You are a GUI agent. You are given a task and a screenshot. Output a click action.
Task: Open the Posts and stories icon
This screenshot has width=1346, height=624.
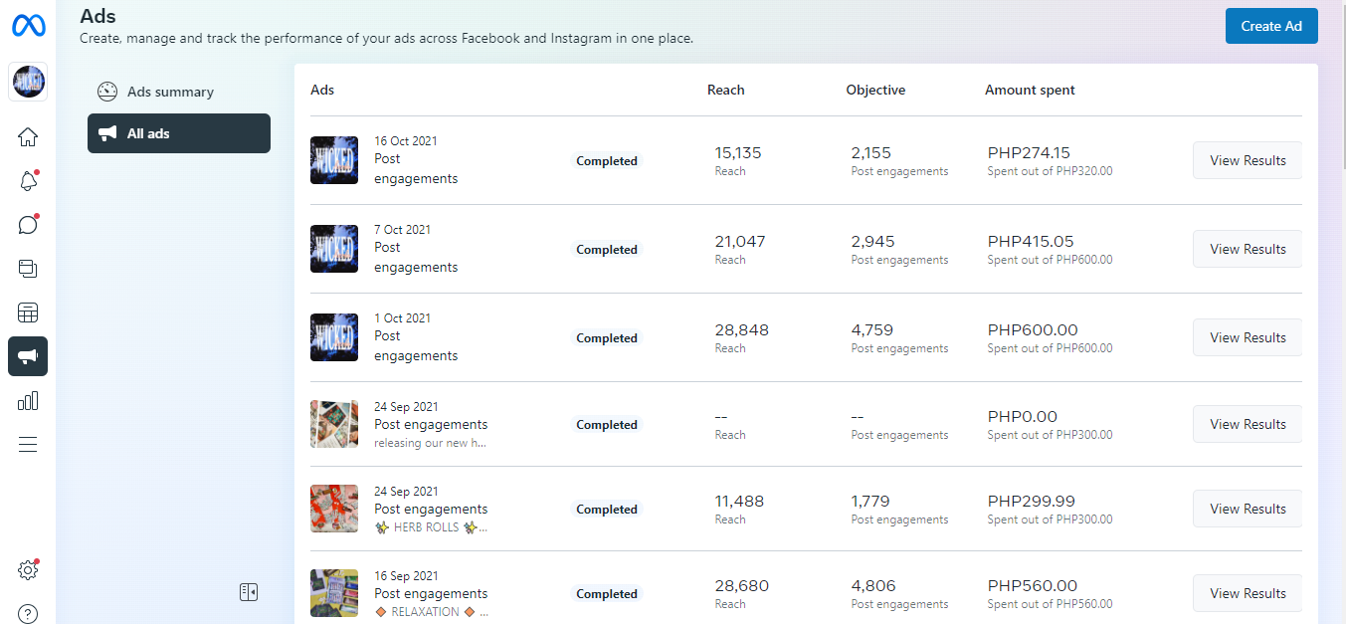coord(28,268)
